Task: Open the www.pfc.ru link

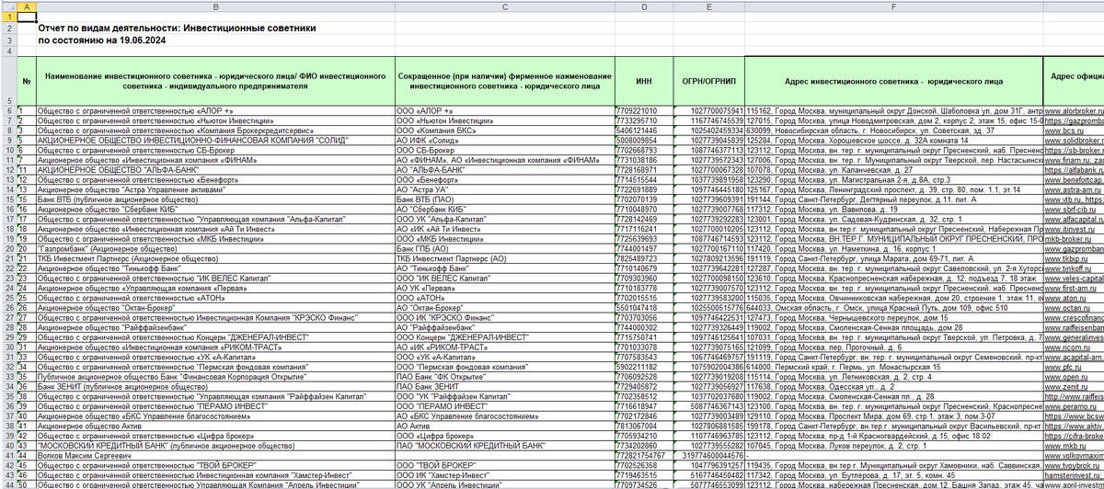Action: pos(1063,369)
